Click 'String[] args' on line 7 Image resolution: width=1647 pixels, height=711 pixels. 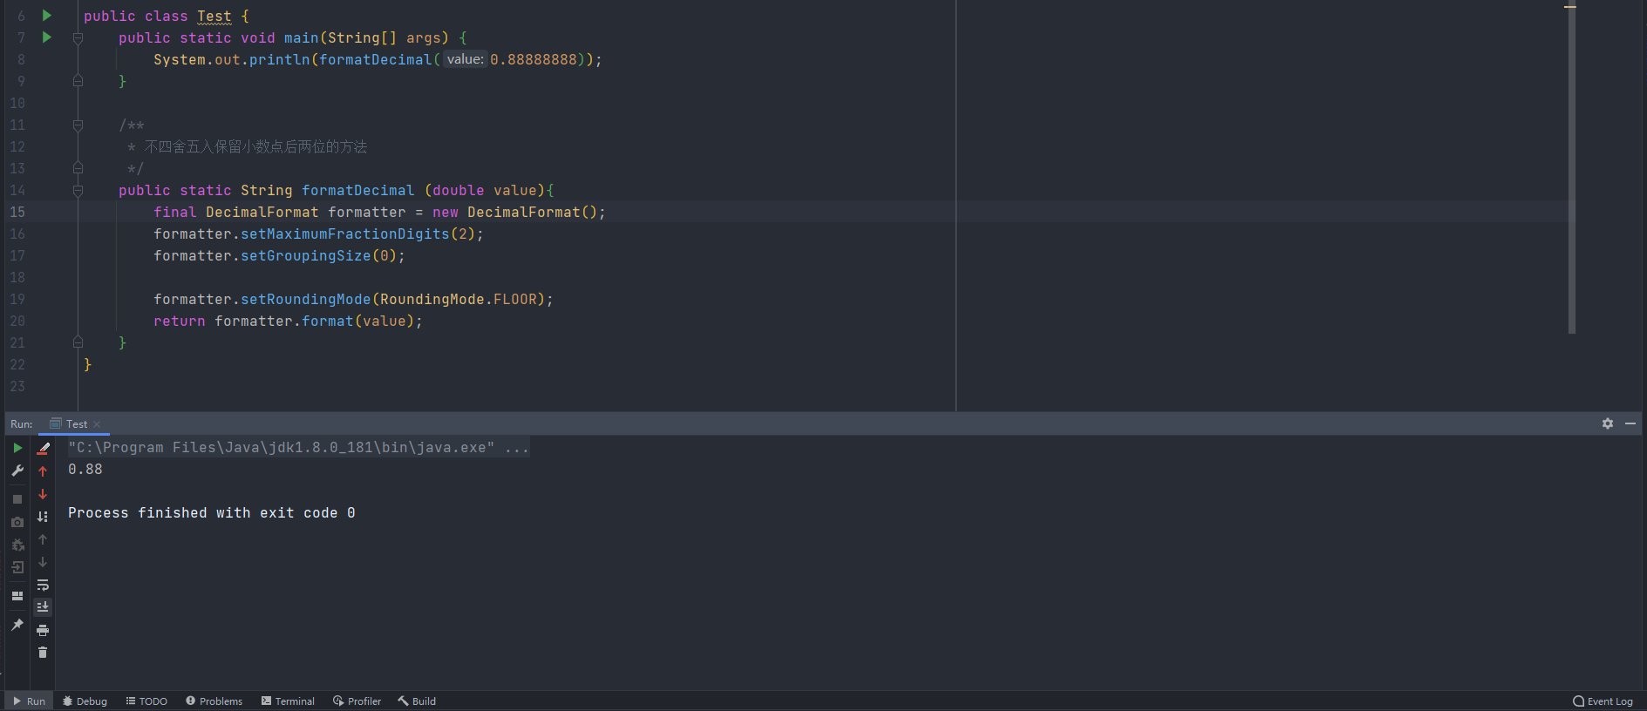(x=385, y=38)
